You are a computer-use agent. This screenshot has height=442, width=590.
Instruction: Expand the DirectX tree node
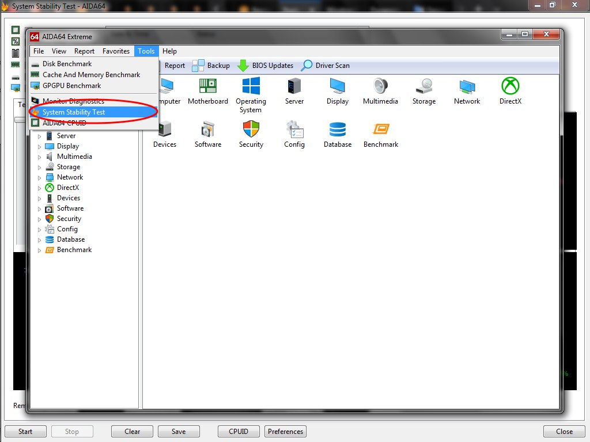coord(40,188)
